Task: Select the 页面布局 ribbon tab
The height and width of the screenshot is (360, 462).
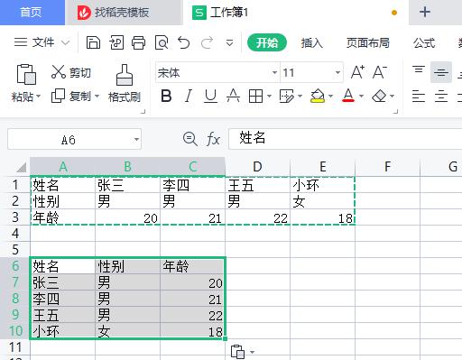Action: click(367, 43)
